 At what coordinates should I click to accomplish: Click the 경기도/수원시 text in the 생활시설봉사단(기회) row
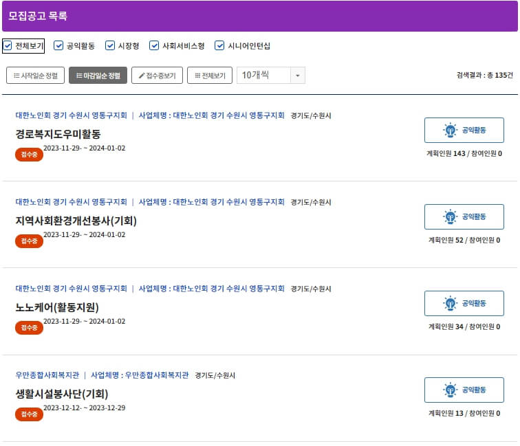[x=215, y=375]
